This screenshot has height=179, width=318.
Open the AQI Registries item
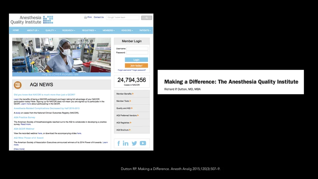click(132, 123)
